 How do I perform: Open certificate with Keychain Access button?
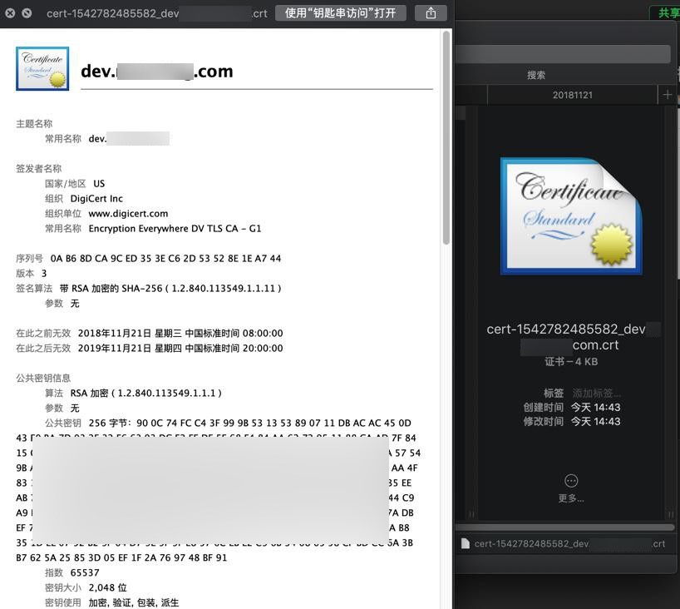[x=341, y=13]
